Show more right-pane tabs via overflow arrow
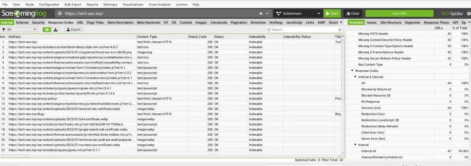Screen dimensions: 471x166 coord(469,22)
